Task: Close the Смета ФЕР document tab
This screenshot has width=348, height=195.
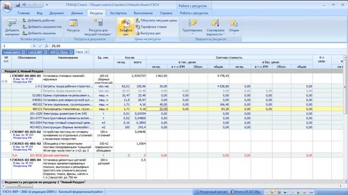Action: (x=46, y=52)
